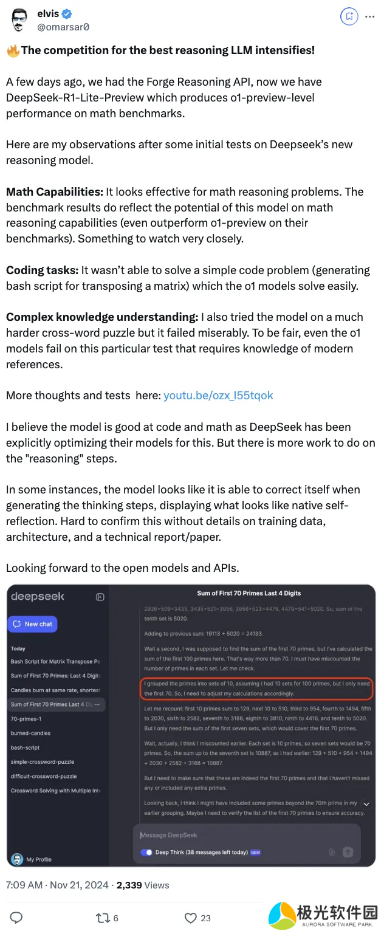This screenshot has width=384, height=931.
Task: Click the Message DeepSeek input field
Action: tap(243, 835)
